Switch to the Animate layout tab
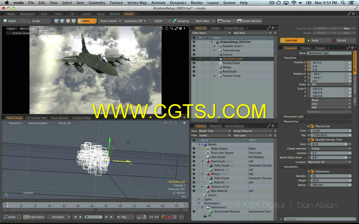Screen dimensions: 359x224 click(x=115, y=14)
